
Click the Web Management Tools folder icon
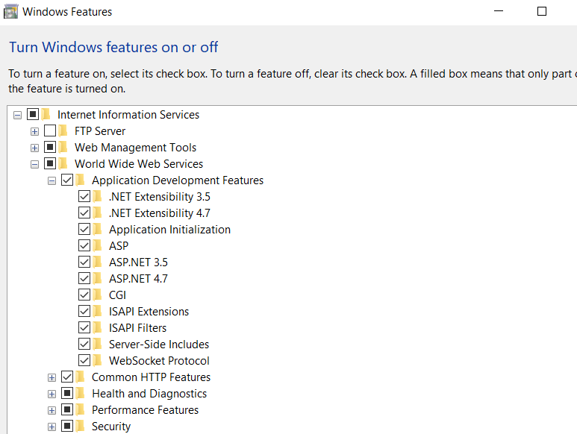pos(63,148)
